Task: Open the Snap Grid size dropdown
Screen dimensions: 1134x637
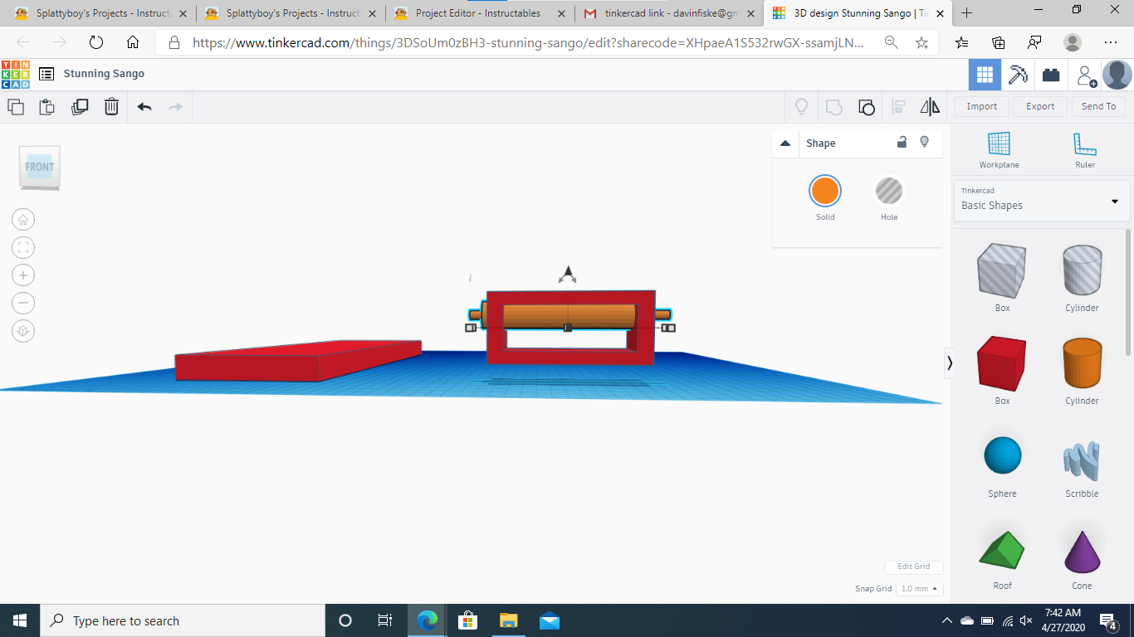Action: coord(919,589)
